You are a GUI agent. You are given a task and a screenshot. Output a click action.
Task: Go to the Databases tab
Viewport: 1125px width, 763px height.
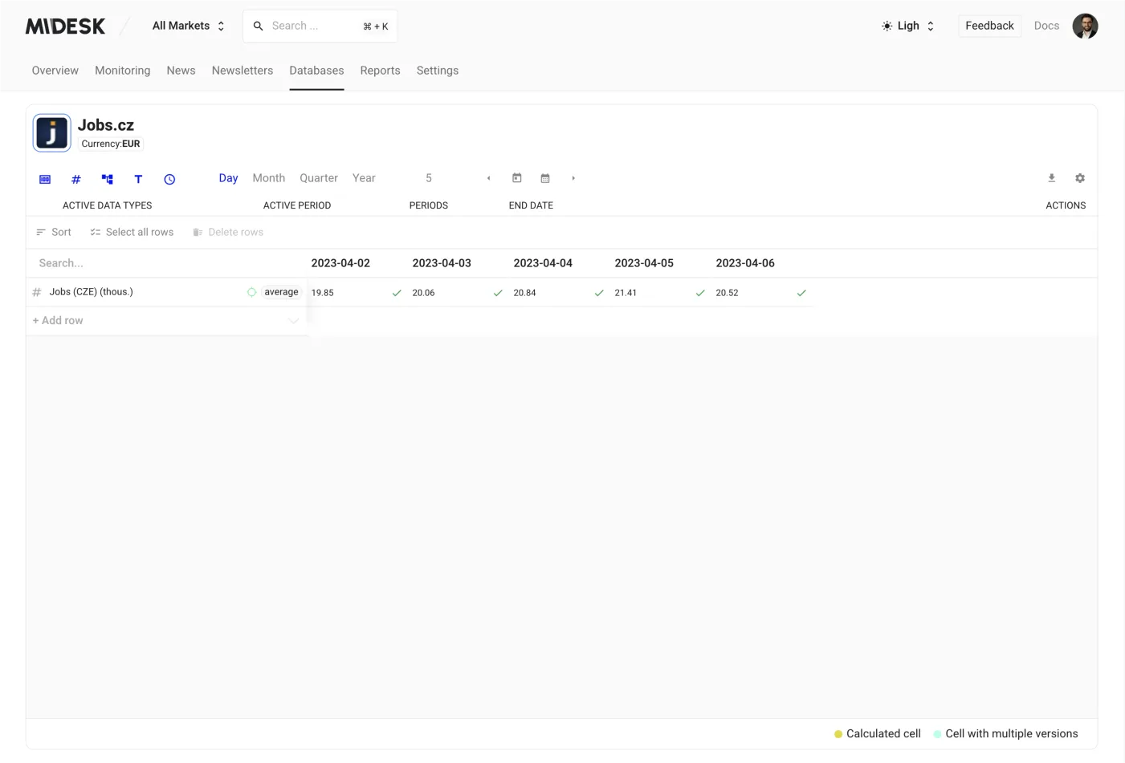click(x=316, y=71)
